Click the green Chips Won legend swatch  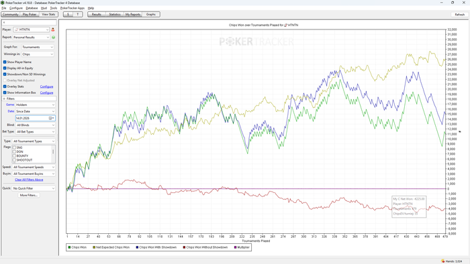(x=70, y=247)
